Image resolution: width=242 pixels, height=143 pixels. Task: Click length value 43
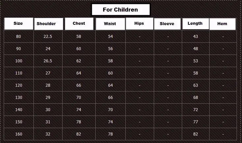pos(196,37)
